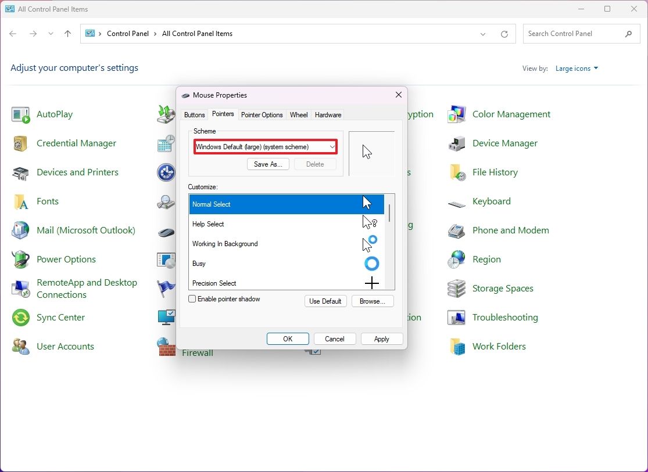Open the Large icons view selector

(576, 68)
